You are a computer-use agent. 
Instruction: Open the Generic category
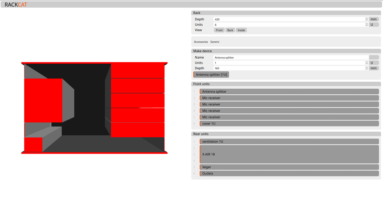coord(215,42)
